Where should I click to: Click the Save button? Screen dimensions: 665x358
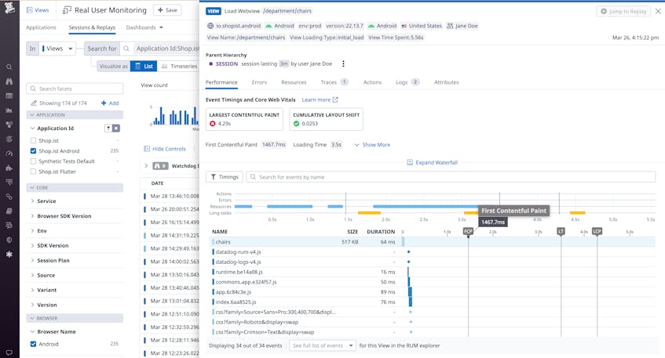pos(167,9)
